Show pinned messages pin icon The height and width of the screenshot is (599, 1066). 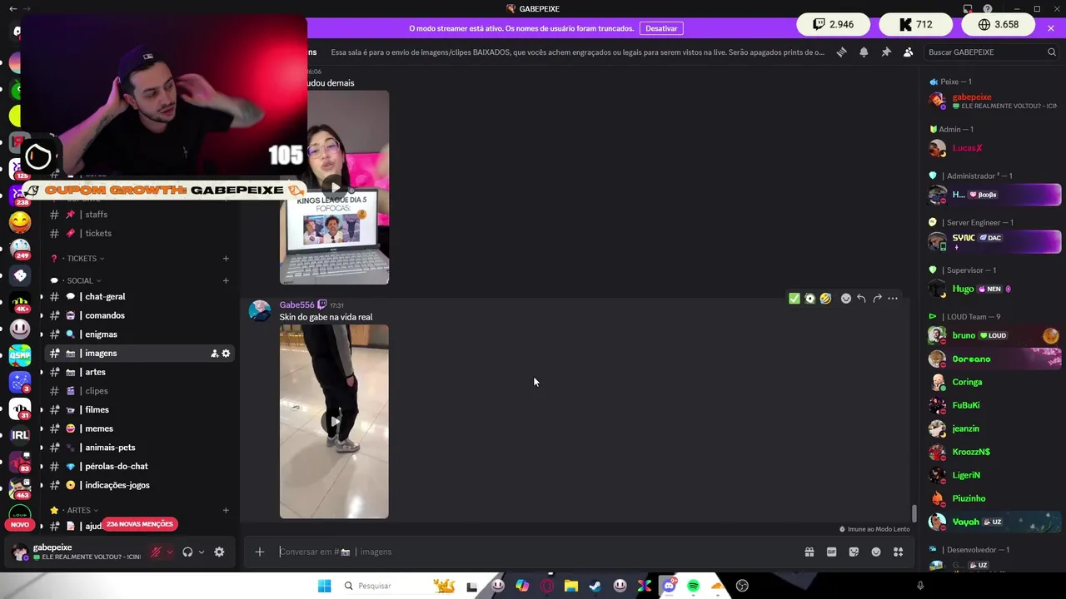(x=886, y=52)
